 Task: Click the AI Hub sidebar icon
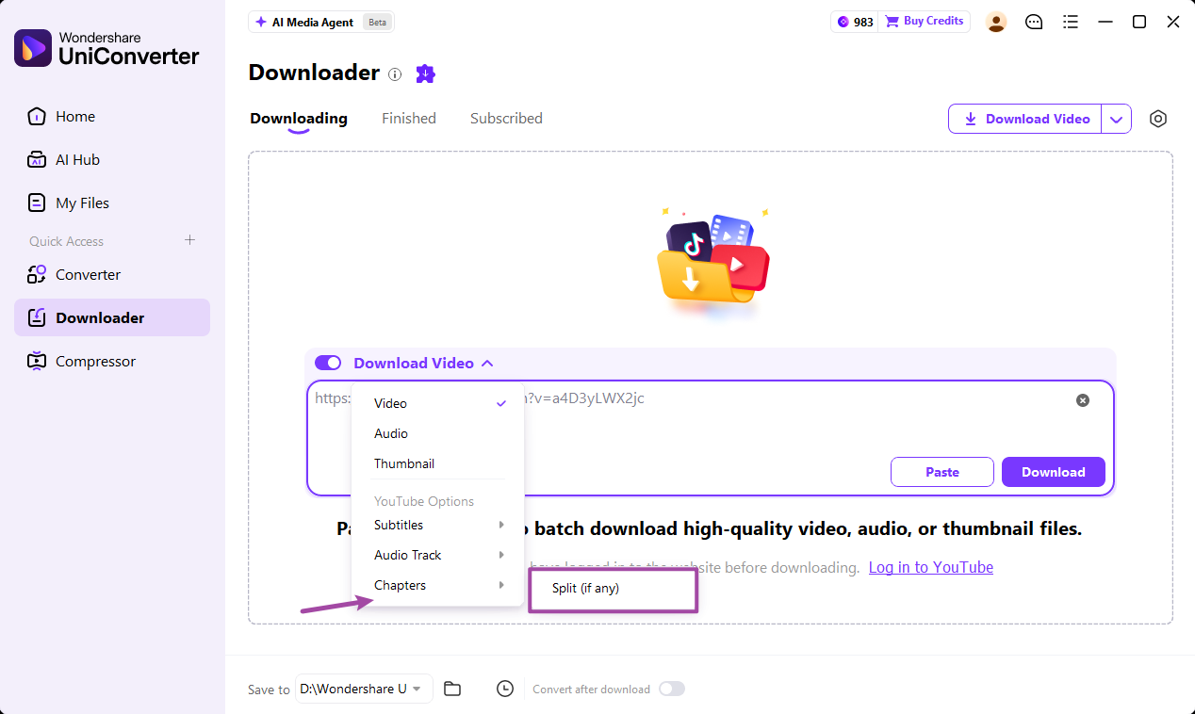pyautogui.click(x=37, y=160)
